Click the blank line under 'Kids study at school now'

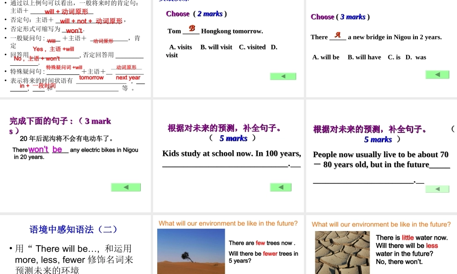coord(231,166)
